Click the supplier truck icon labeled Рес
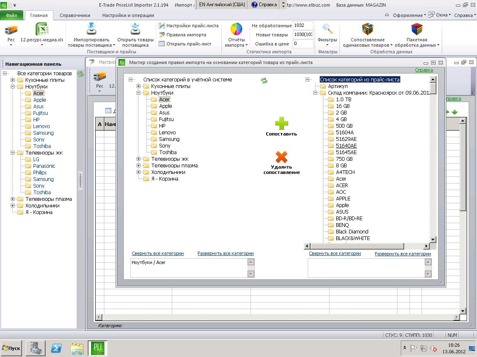This screenshot has height=357, width=477. pyautogui.click(x=11, y=30)
